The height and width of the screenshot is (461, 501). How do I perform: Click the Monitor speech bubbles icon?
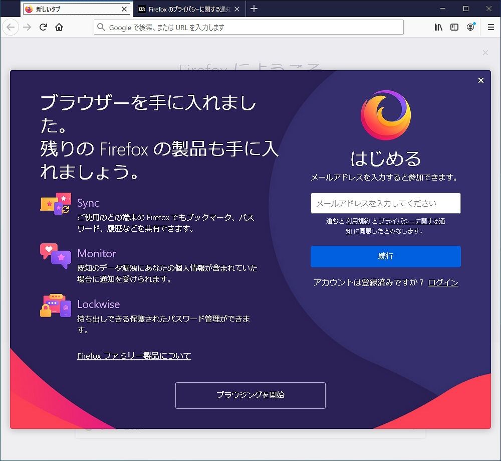[x=56, y=256]
